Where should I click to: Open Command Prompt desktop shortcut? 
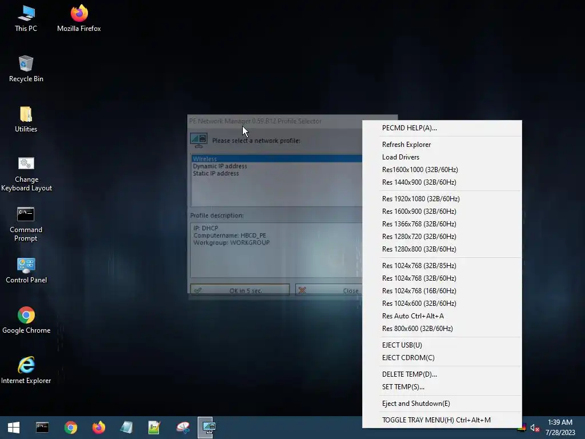point(26,224)
